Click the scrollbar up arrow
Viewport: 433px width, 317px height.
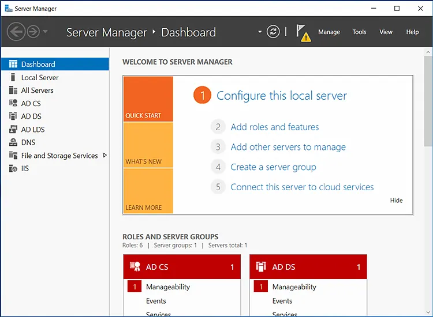pos(428,52)
